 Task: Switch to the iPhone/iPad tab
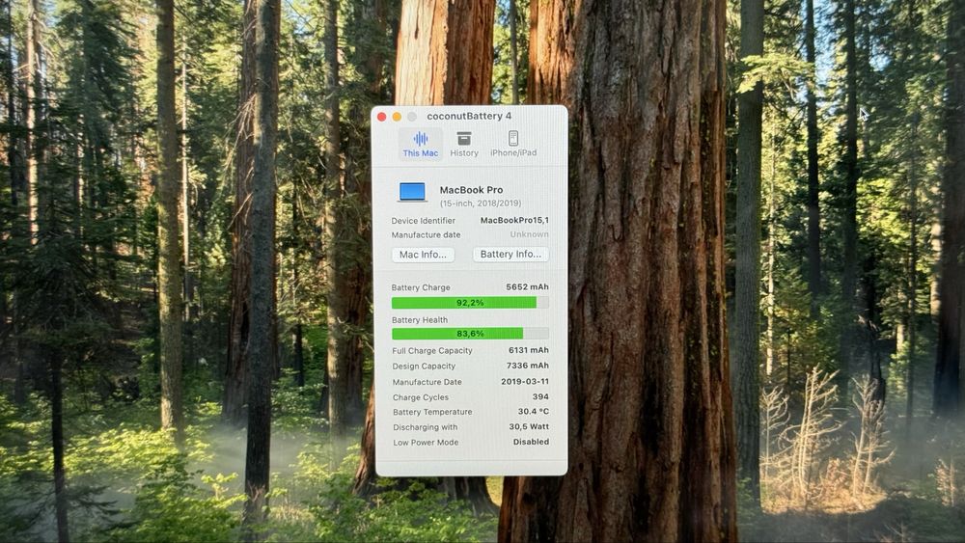click(513, 145)
